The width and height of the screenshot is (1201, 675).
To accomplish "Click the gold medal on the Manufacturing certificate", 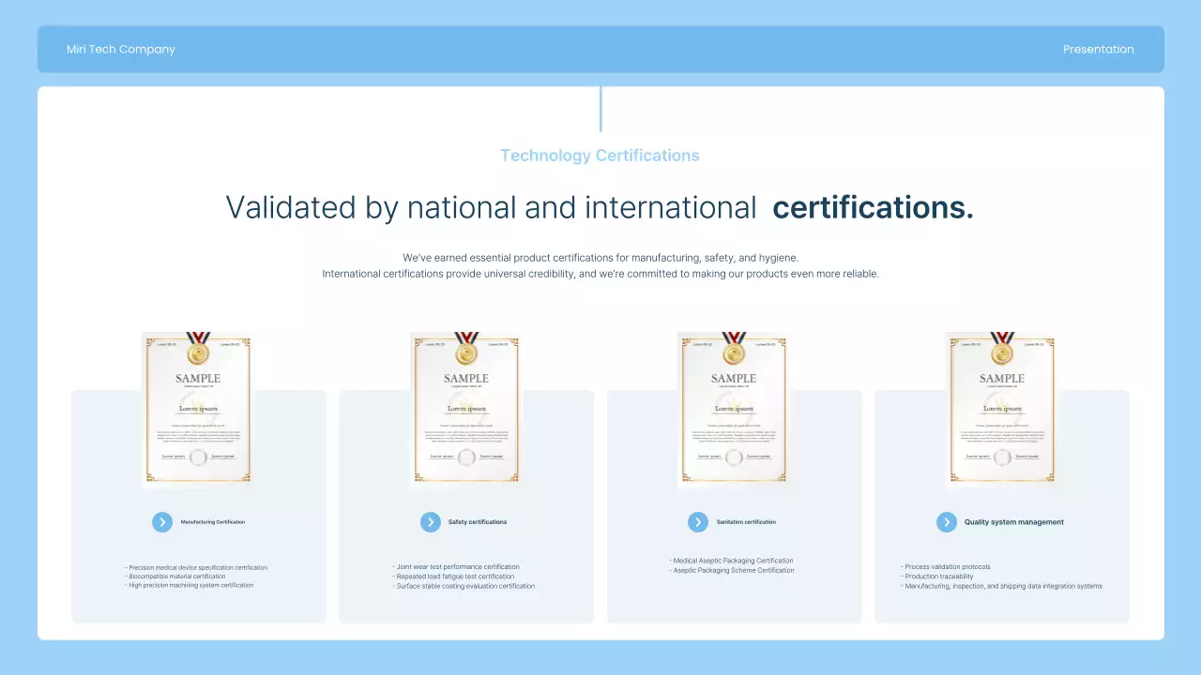I will click(x=198, y=352).
